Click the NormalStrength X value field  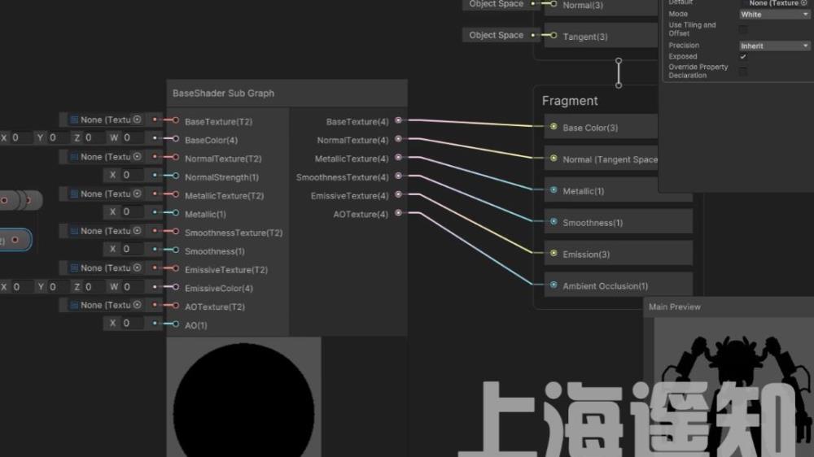[x=132, y=175]
